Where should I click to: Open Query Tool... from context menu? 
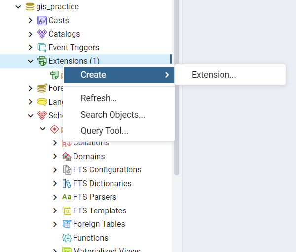(105, 131)
